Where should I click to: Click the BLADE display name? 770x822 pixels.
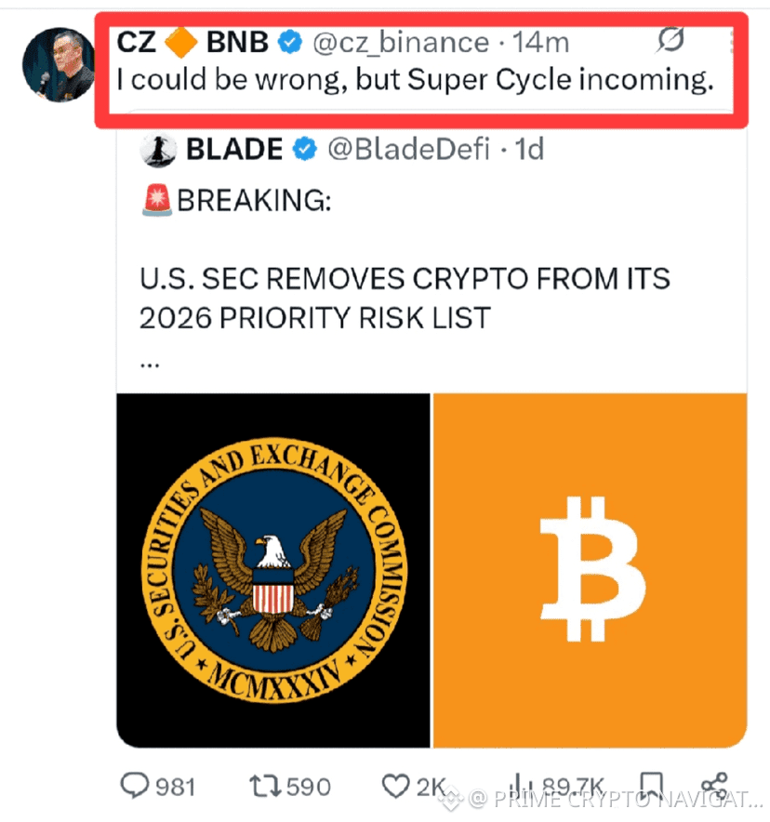point(236,149)
